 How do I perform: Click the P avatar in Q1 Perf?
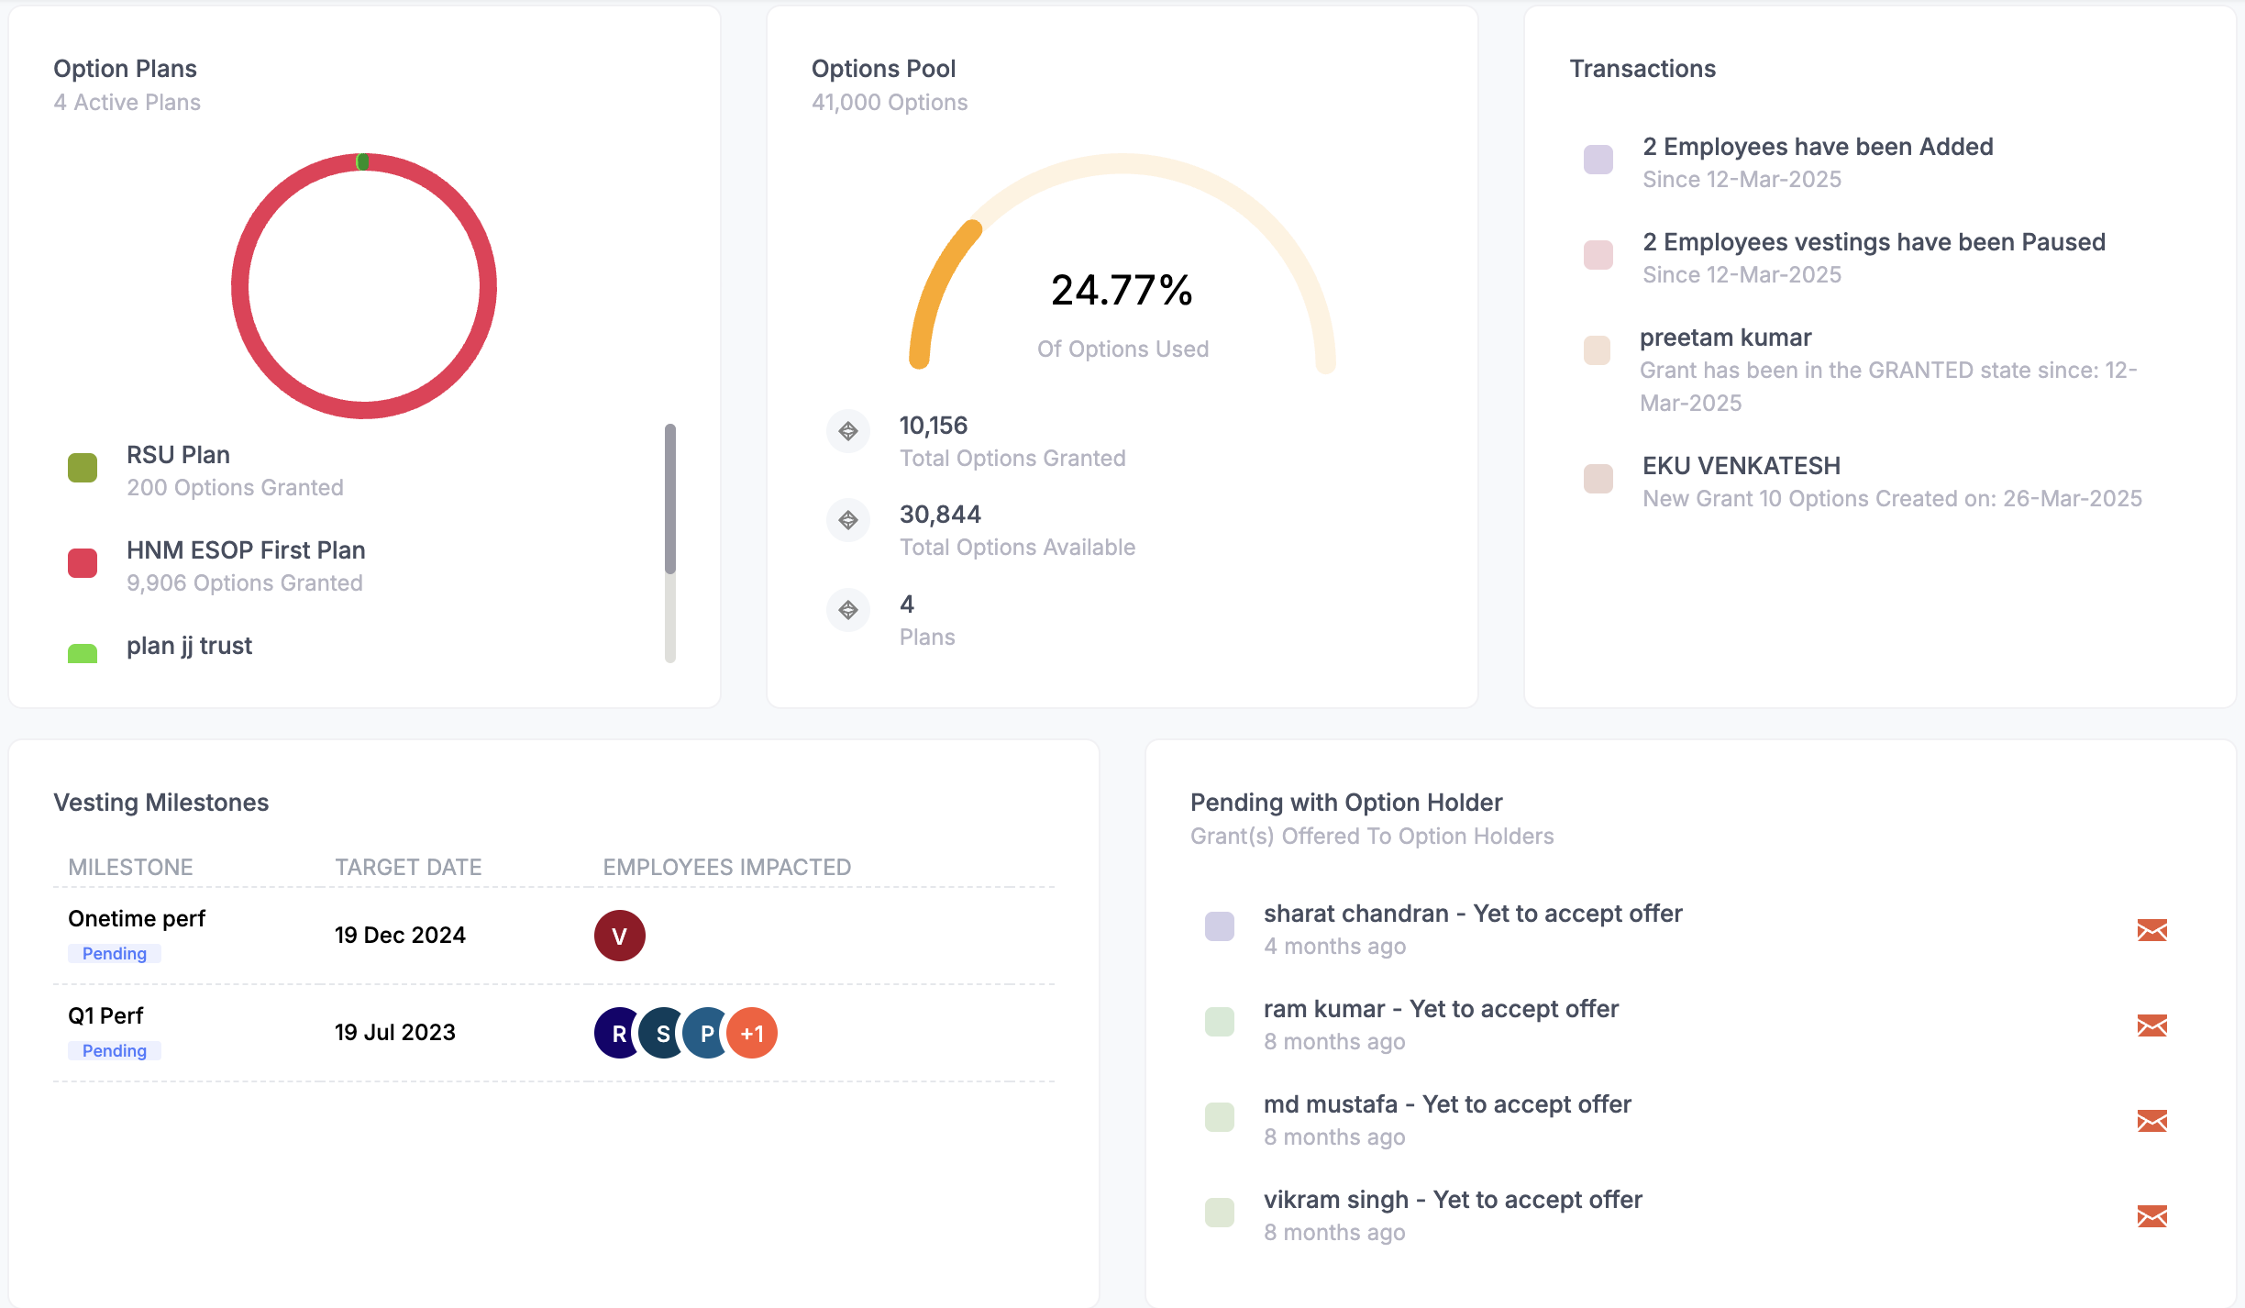[704, 1034]
